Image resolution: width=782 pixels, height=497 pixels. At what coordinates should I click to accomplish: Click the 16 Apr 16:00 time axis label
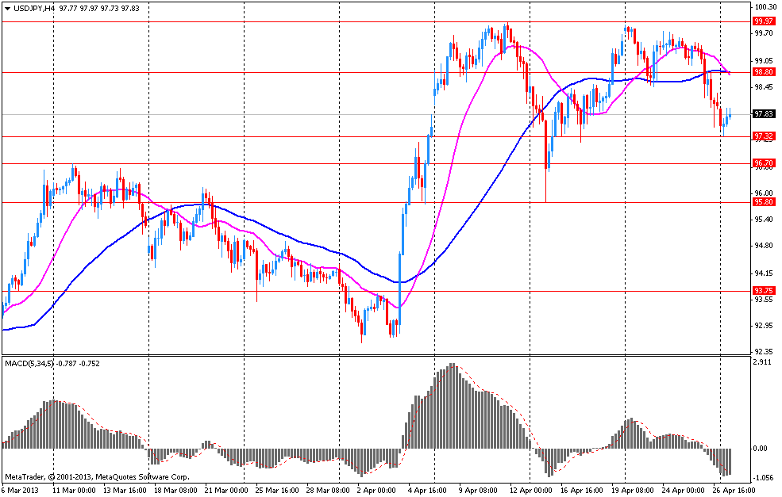[x=582, y=491]
